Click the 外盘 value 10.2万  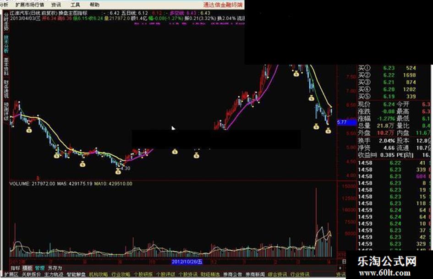point(386,133)
